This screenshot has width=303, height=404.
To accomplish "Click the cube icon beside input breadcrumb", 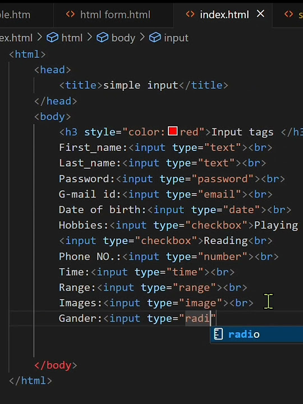I will click(155, 38).
